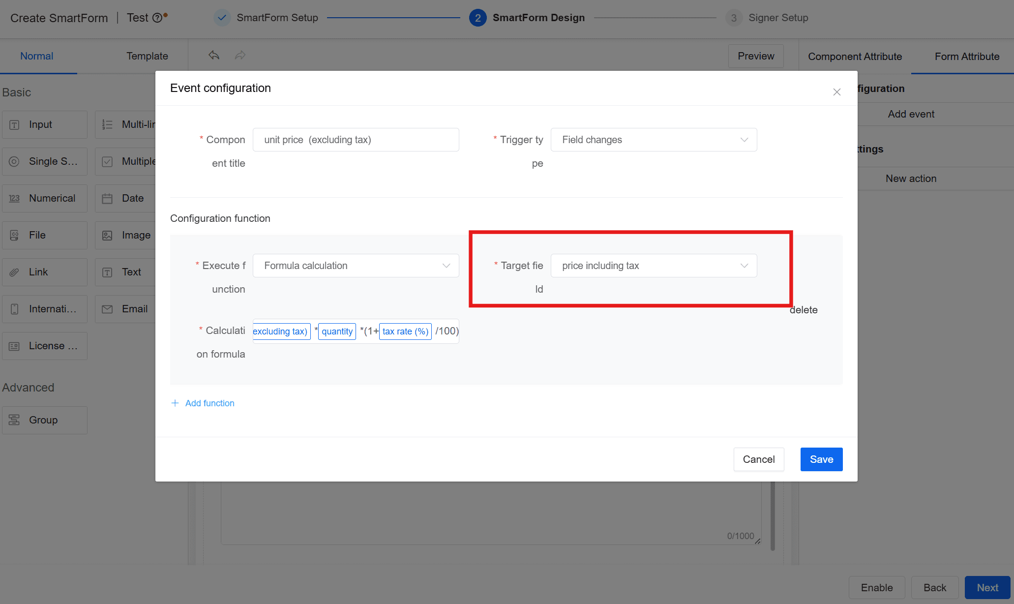Click the License component icon
The width and height of the screenshot is (1014, 604).
tap(14, 346)
